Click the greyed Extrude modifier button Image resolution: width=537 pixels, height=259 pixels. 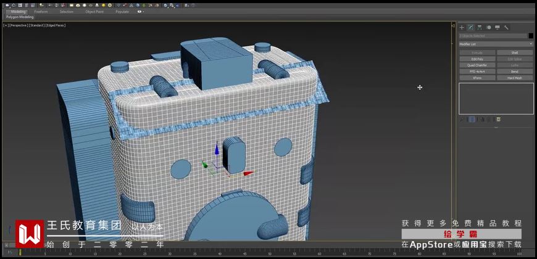click(x=477, y=52)
